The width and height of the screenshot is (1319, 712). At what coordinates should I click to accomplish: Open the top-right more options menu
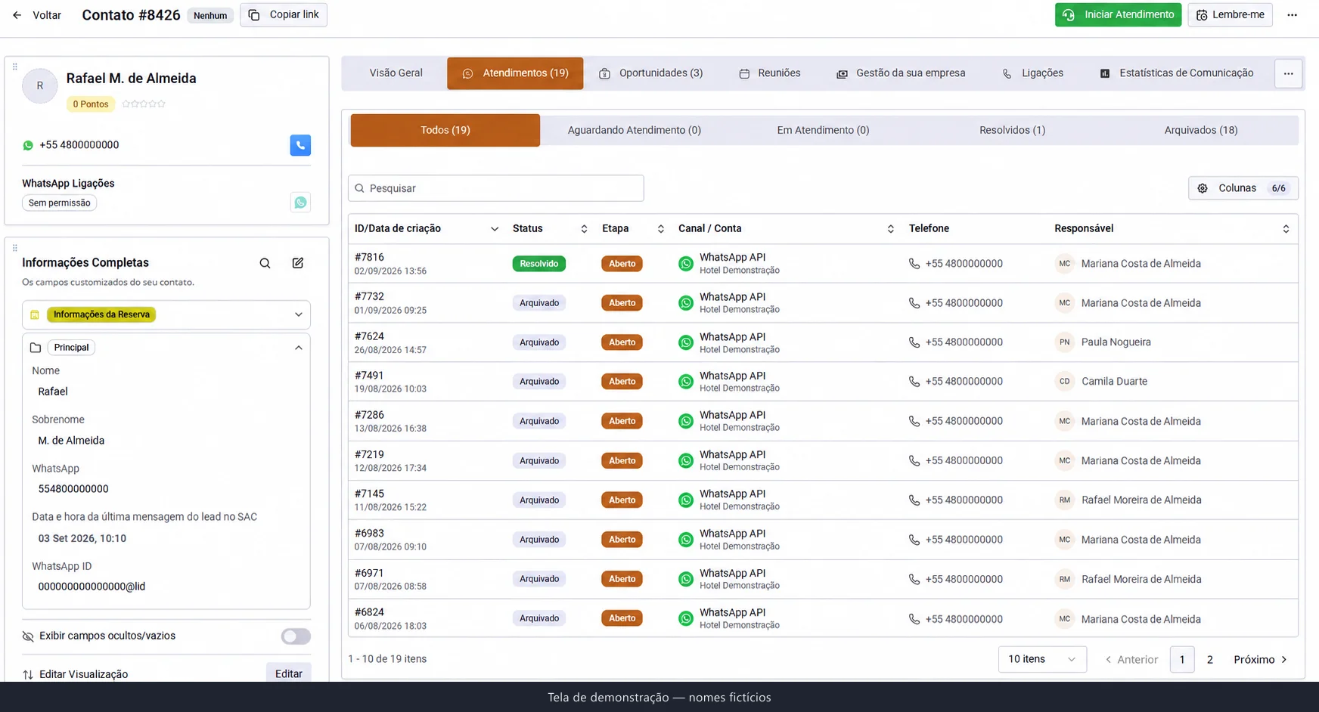point(1292,15)
